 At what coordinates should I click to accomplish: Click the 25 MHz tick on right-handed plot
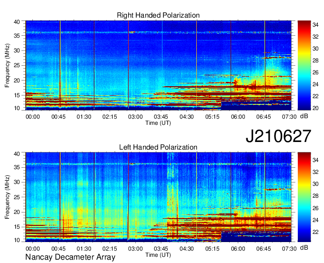[x=17, y=65]
